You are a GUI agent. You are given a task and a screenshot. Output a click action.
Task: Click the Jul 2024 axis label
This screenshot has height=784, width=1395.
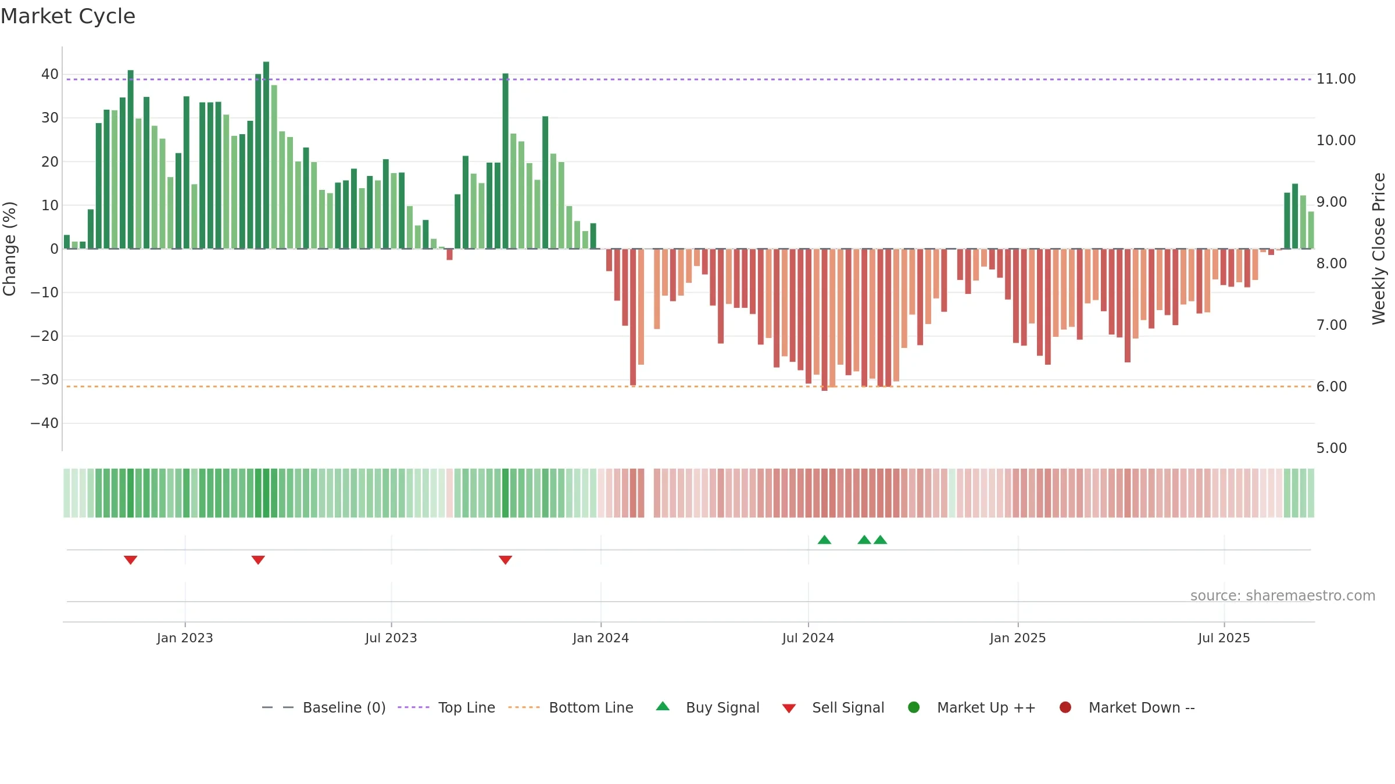[808, 638]
